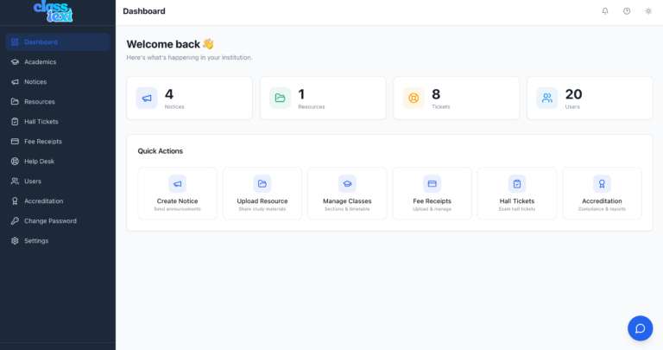Open Change Password in sidebar
This screenshot has height=350, width=663.
pyautogui.click(x=50, y=221)
